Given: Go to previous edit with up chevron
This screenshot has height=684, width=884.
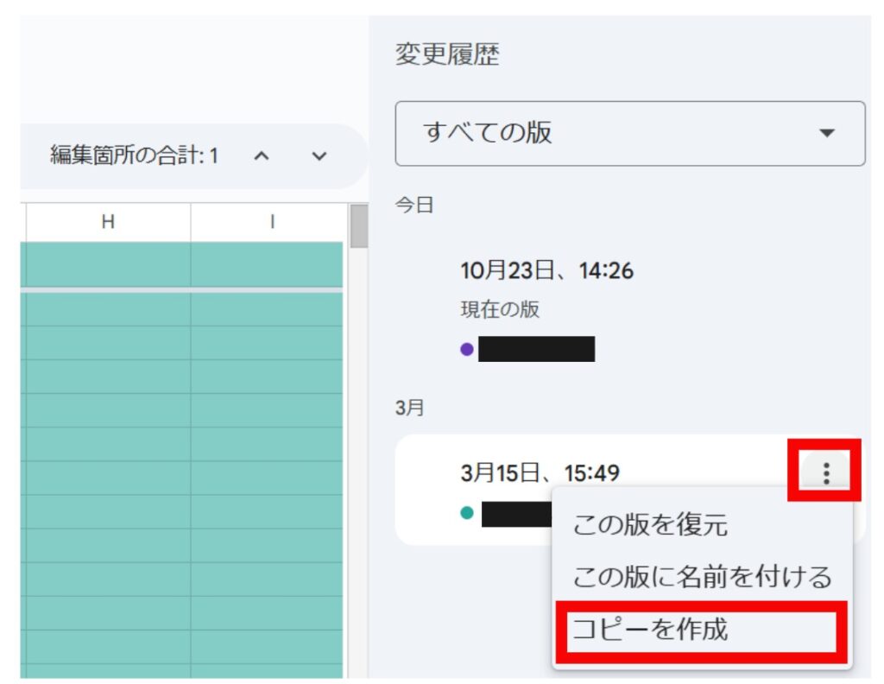Looking at the screenshot, I should tap(262, 156).
